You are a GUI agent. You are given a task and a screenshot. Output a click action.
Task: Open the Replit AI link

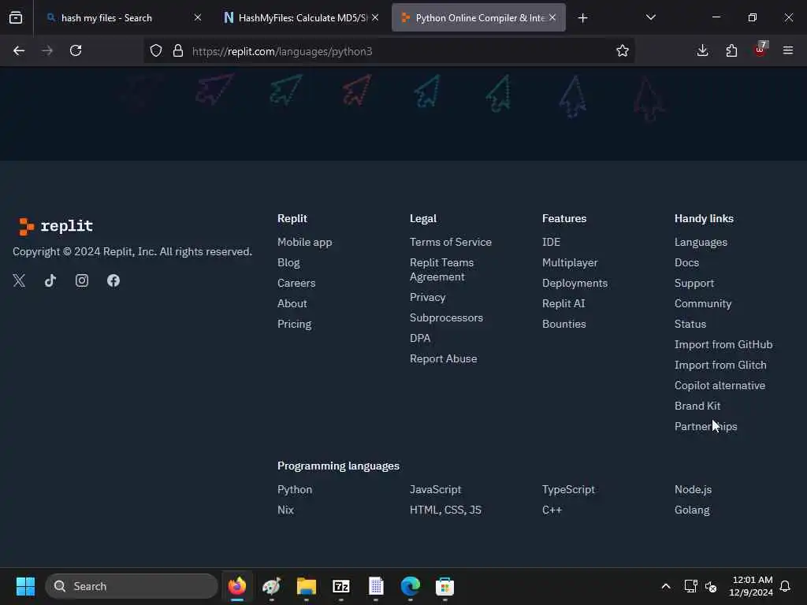pyautogui.click(x=563, y=303)
